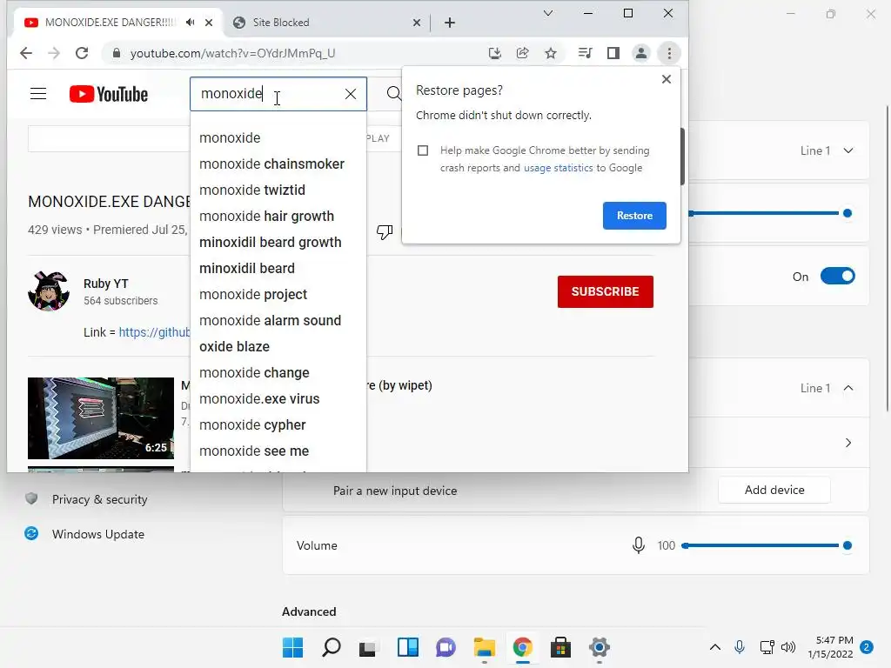Click Chrome's forward arrow
The height and width of the screenshot is (668, 891).
tap(54, 53)
